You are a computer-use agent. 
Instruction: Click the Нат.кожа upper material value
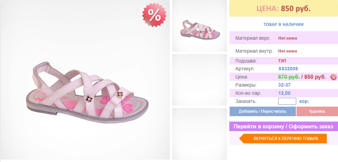(287, 38)
